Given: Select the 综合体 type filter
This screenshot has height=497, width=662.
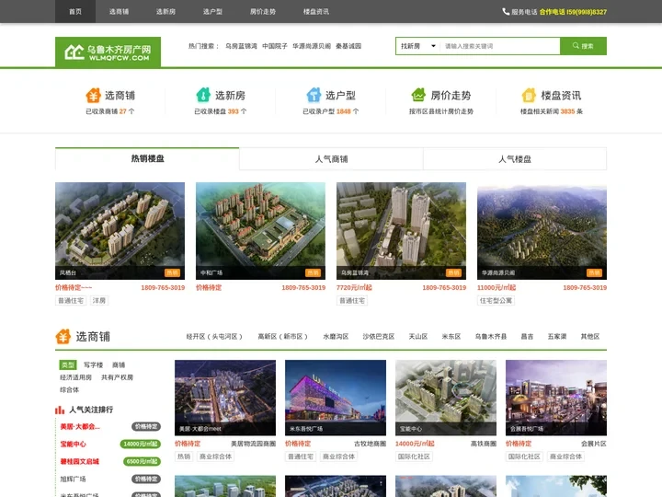Looking at the screenshot, I should pyautogui.click(x=69, y=389).
